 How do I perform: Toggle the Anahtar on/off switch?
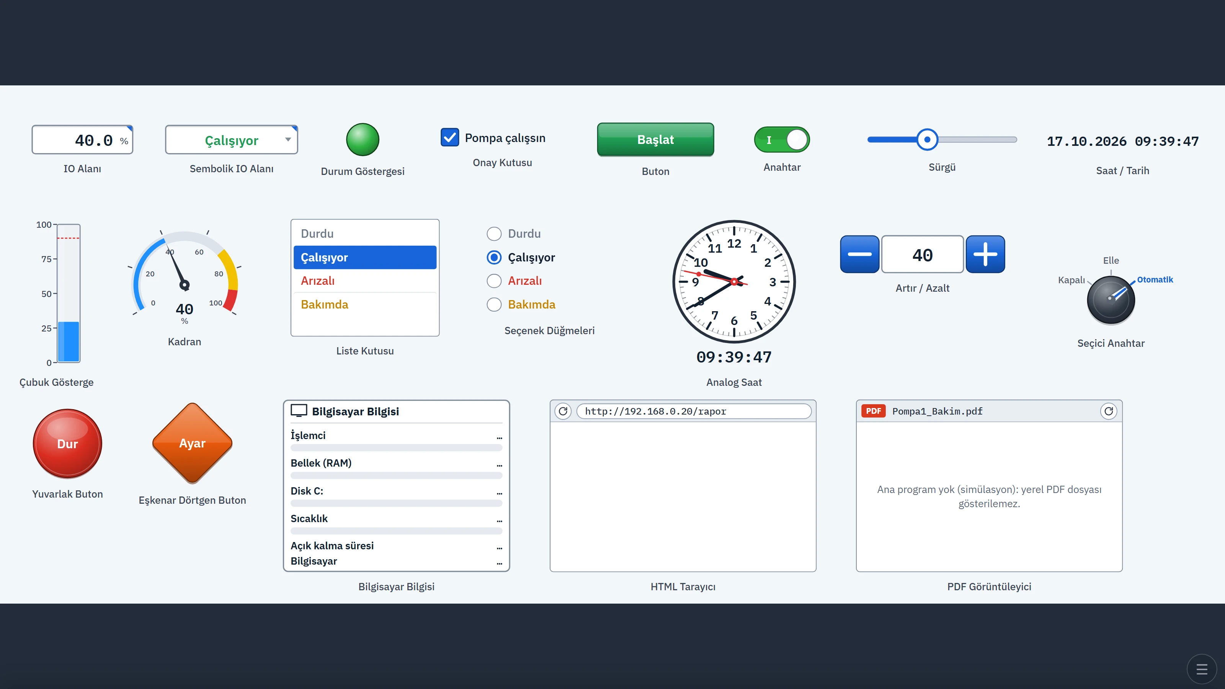[782, 140]
